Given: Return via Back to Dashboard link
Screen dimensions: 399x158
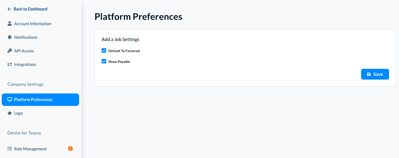Looking at the screenshot, I should (30, 9).
